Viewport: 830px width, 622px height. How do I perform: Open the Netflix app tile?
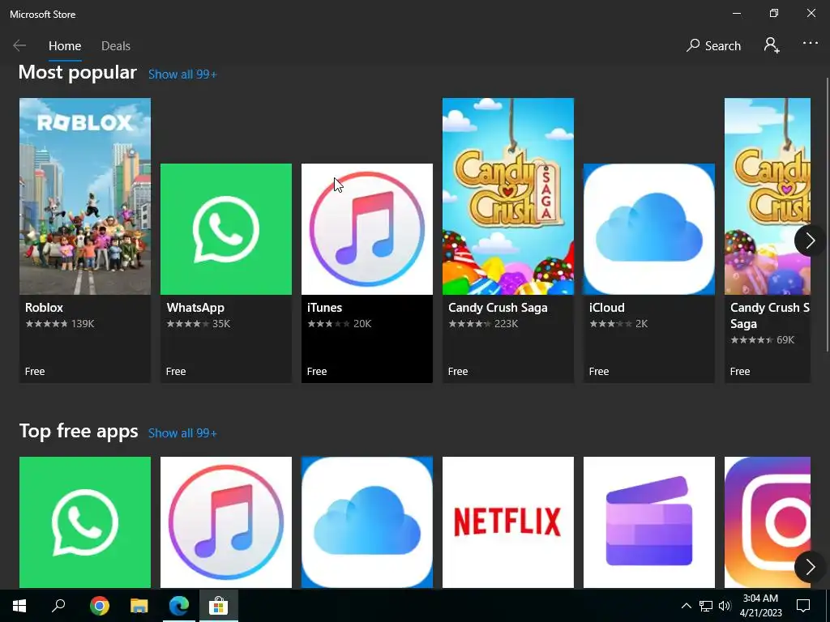coord(508,522)
